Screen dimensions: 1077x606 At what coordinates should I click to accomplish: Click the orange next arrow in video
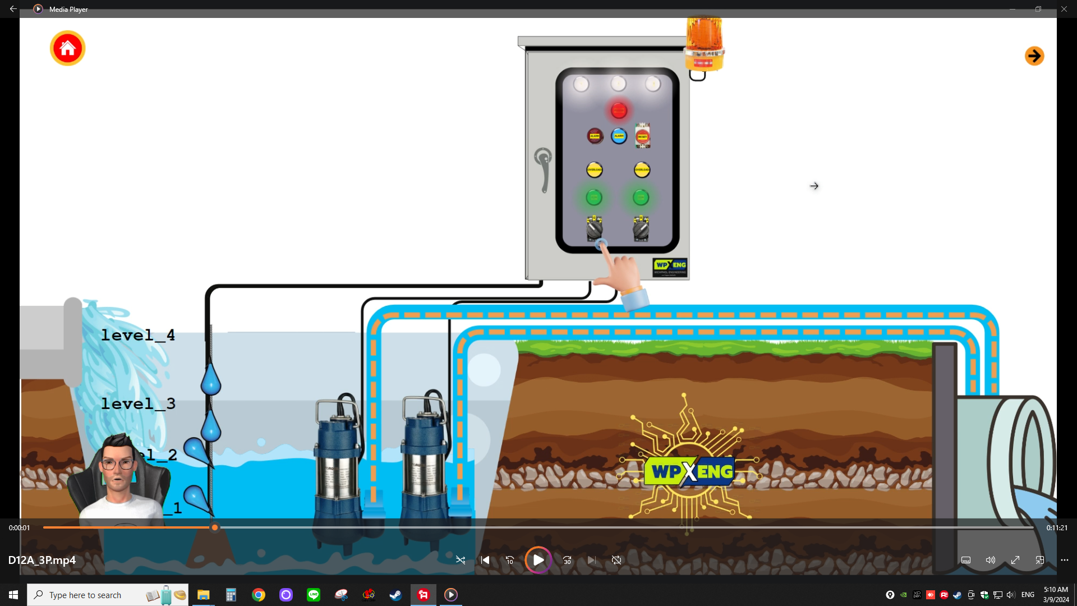coord(1034,56)
